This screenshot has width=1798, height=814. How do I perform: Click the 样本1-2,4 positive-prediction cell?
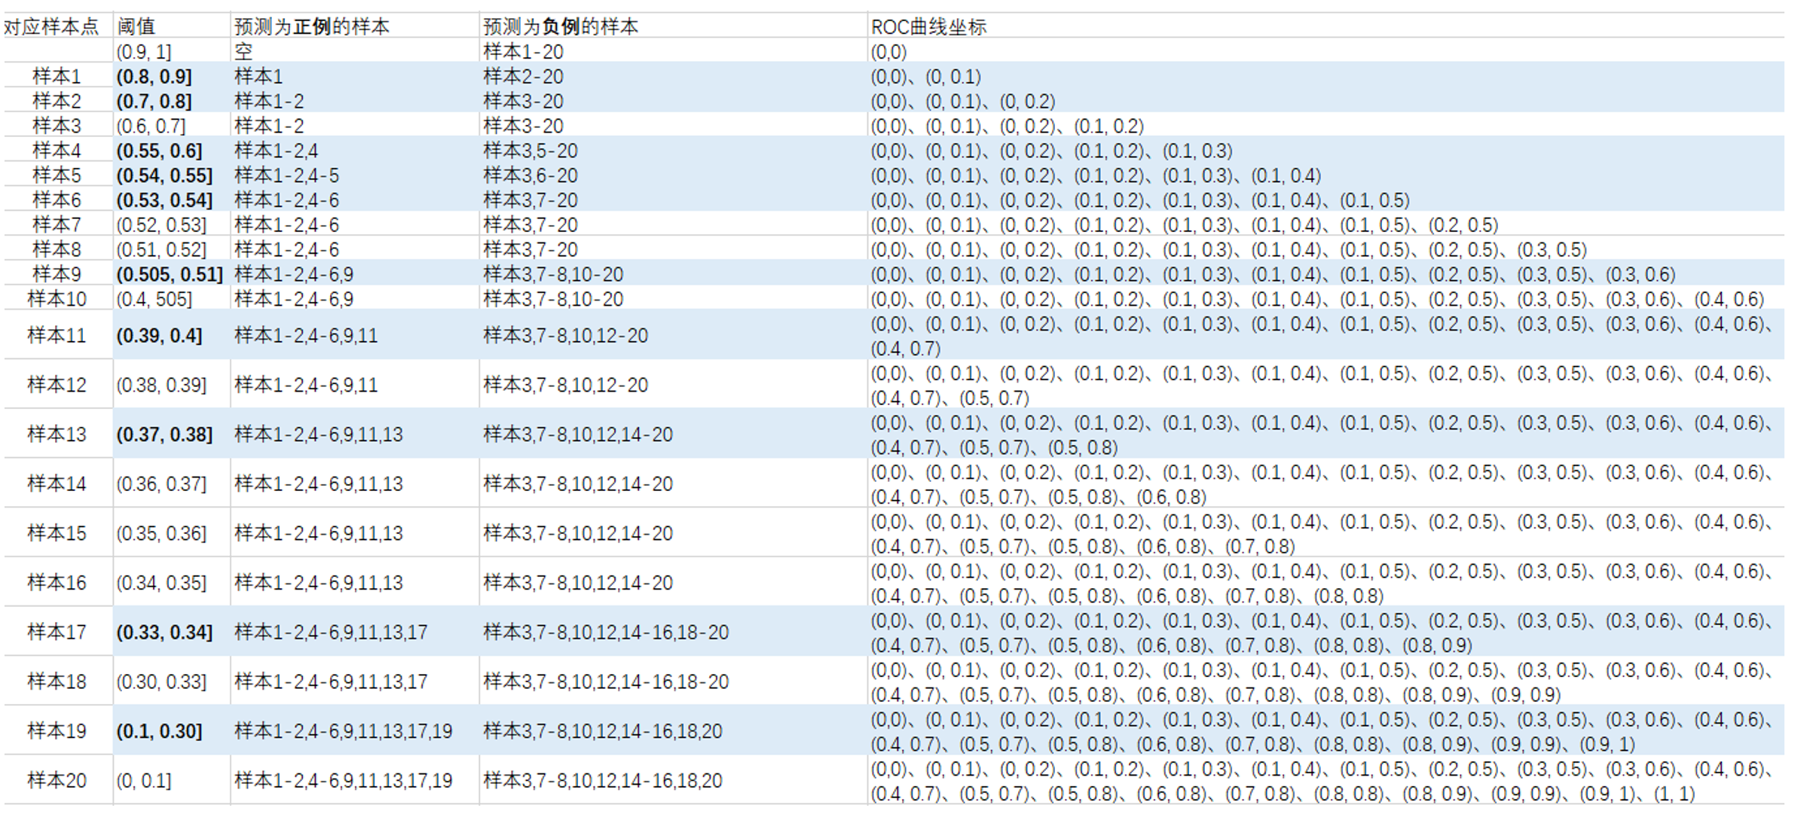(276, 151)
